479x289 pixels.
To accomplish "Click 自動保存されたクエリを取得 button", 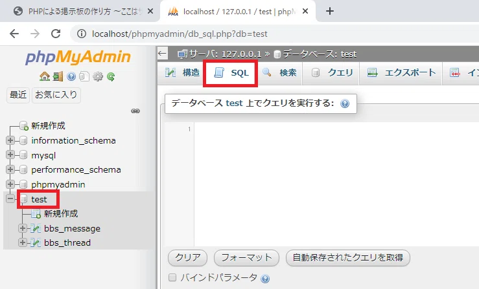I will (x=348, y=257).
